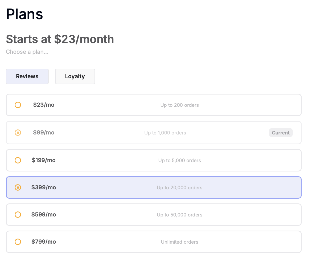
Task: Choose the Unlimited orders plan card
Action: click(x=154, y=242)
